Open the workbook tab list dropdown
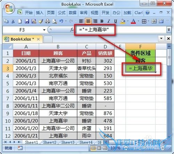This screenshot has height=154, width=174. (x=161, y=38)
